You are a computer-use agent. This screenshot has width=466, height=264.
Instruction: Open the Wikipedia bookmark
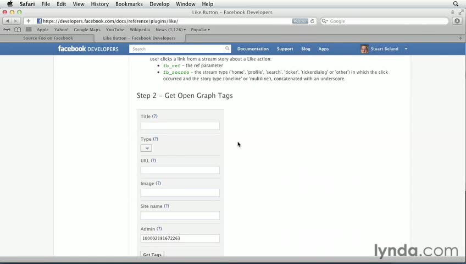point(140,30)
